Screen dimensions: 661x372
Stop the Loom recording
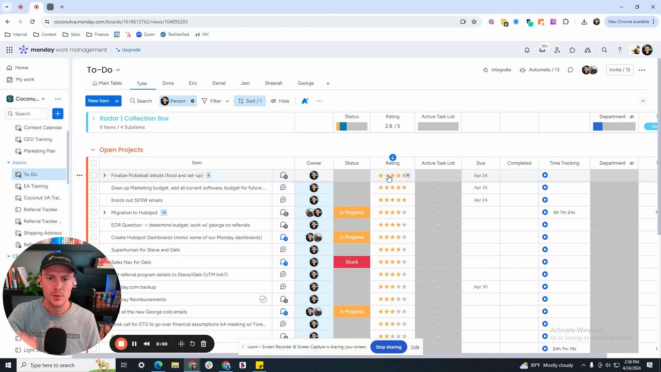[x=121, y=344]
